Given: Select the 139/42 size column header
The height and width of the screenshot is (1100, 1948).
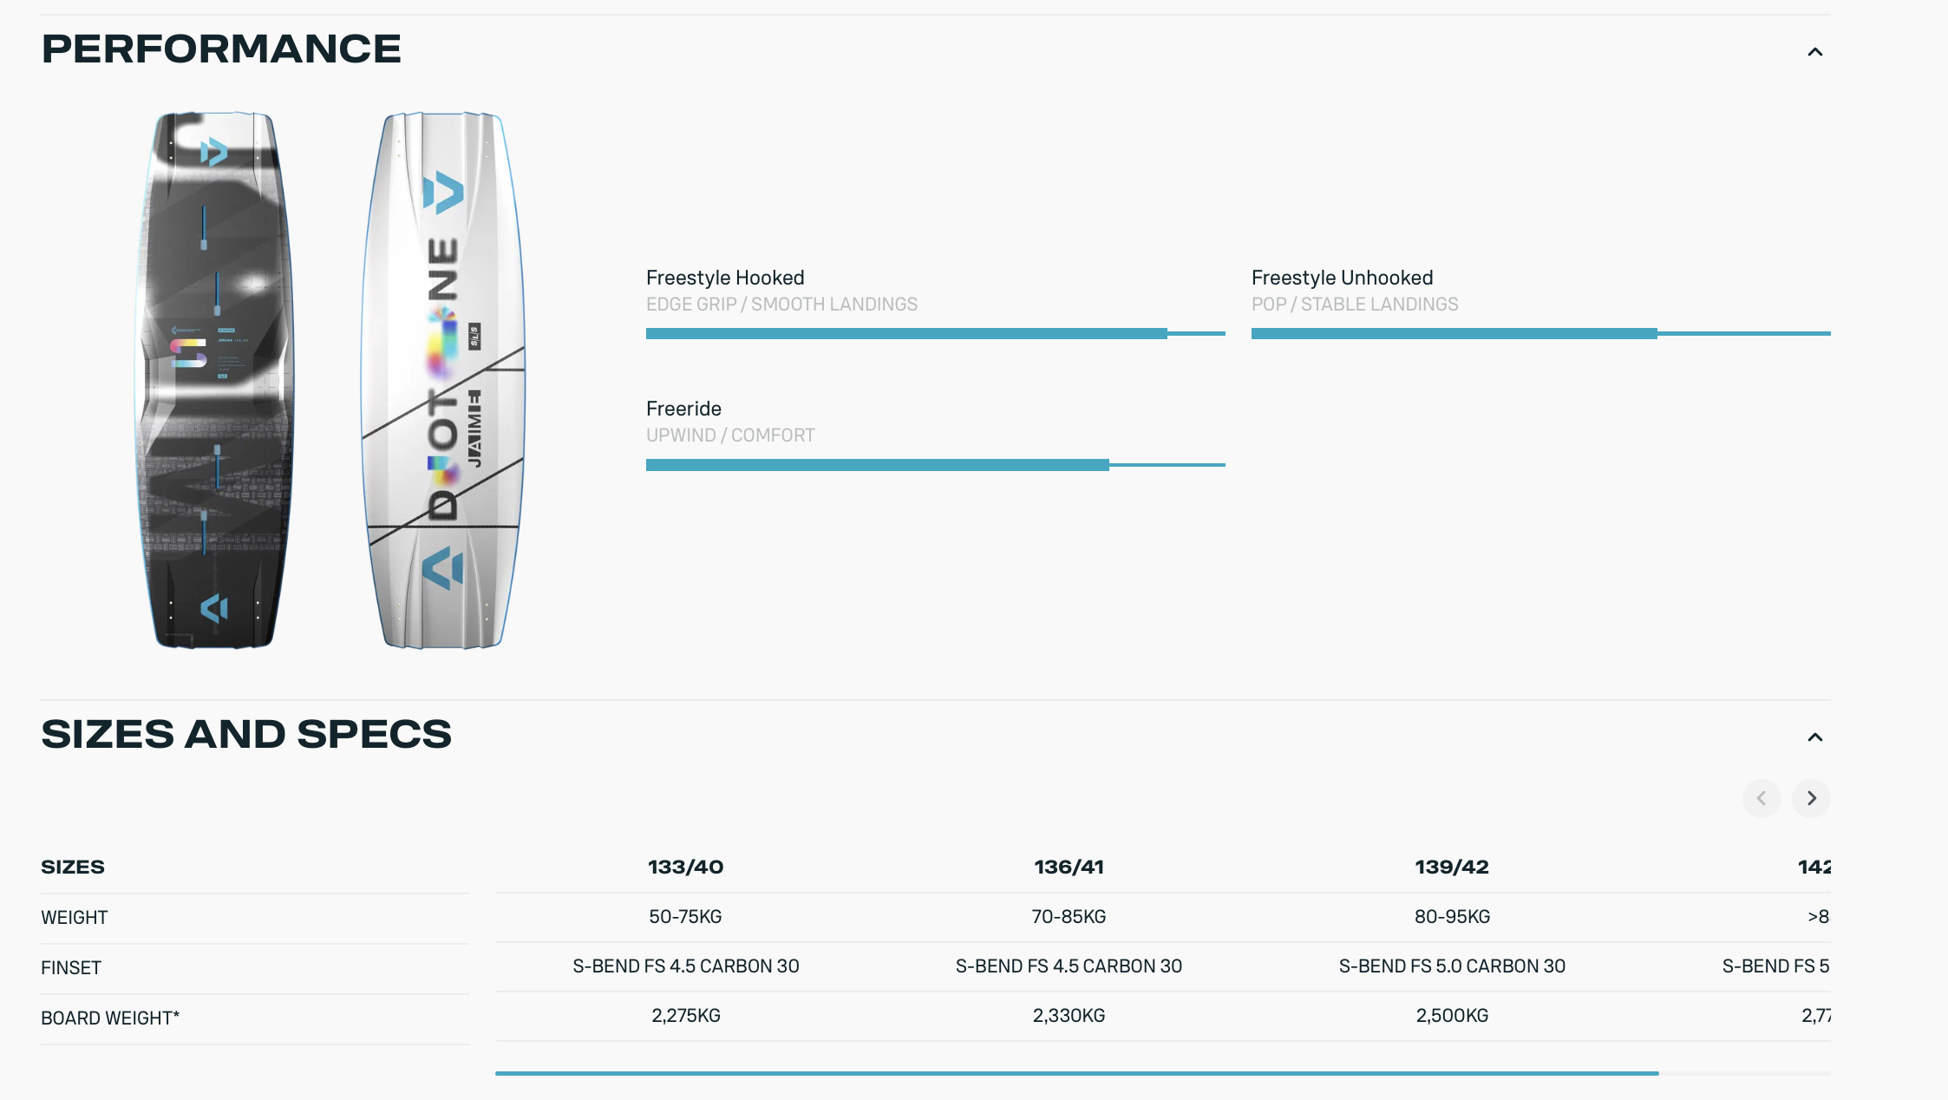Looking at the screenshot, I should point(1452,867).
